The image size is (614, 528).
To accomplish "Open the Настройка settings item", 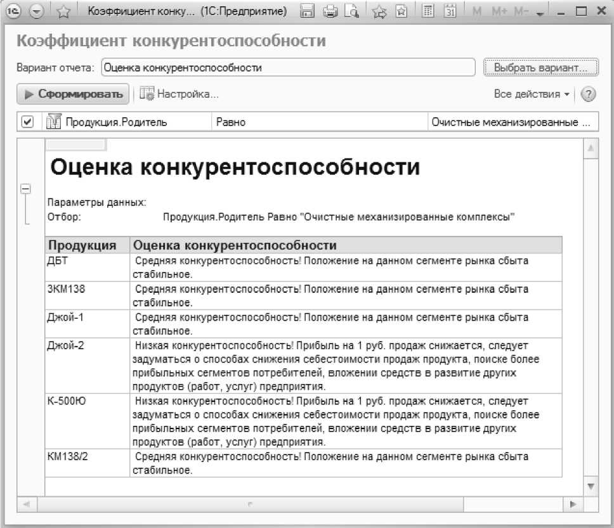I will click(x=180, y=94).
